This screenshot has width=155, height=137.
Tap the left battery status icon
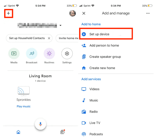pyautogui.click(x=75, y=6)
